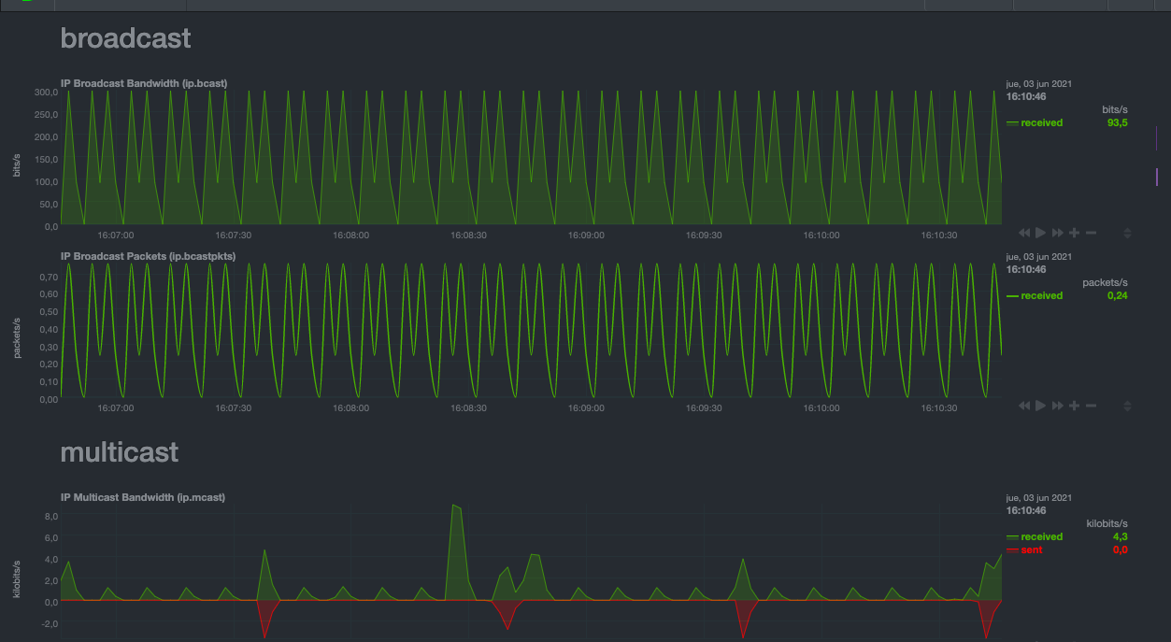Zoom in the IP Broadcast Bandwidth chart
Screen dimensions: 1171x642
(x=1075, y=233)
